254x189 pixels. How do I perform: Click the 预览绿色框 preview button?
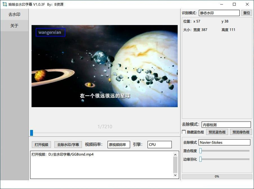(x=240, y=132)
